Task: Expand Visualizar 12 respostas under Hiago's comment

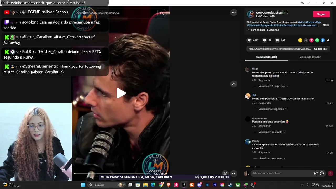Action: pos(273,86)
